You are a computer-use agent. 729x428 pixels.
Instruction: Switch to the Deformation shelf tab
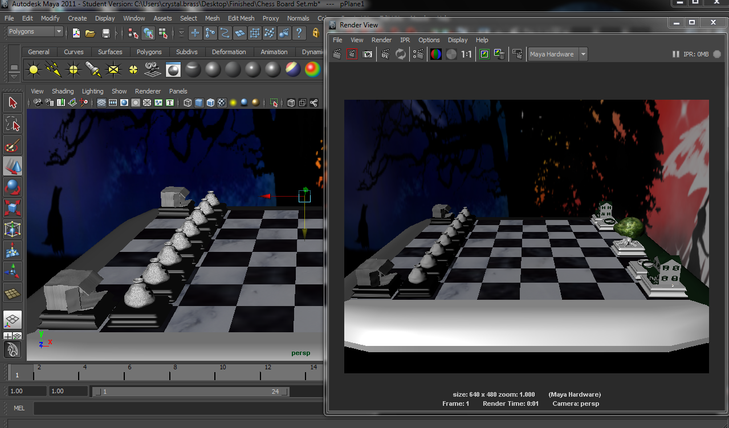click(x=229, y=52)
